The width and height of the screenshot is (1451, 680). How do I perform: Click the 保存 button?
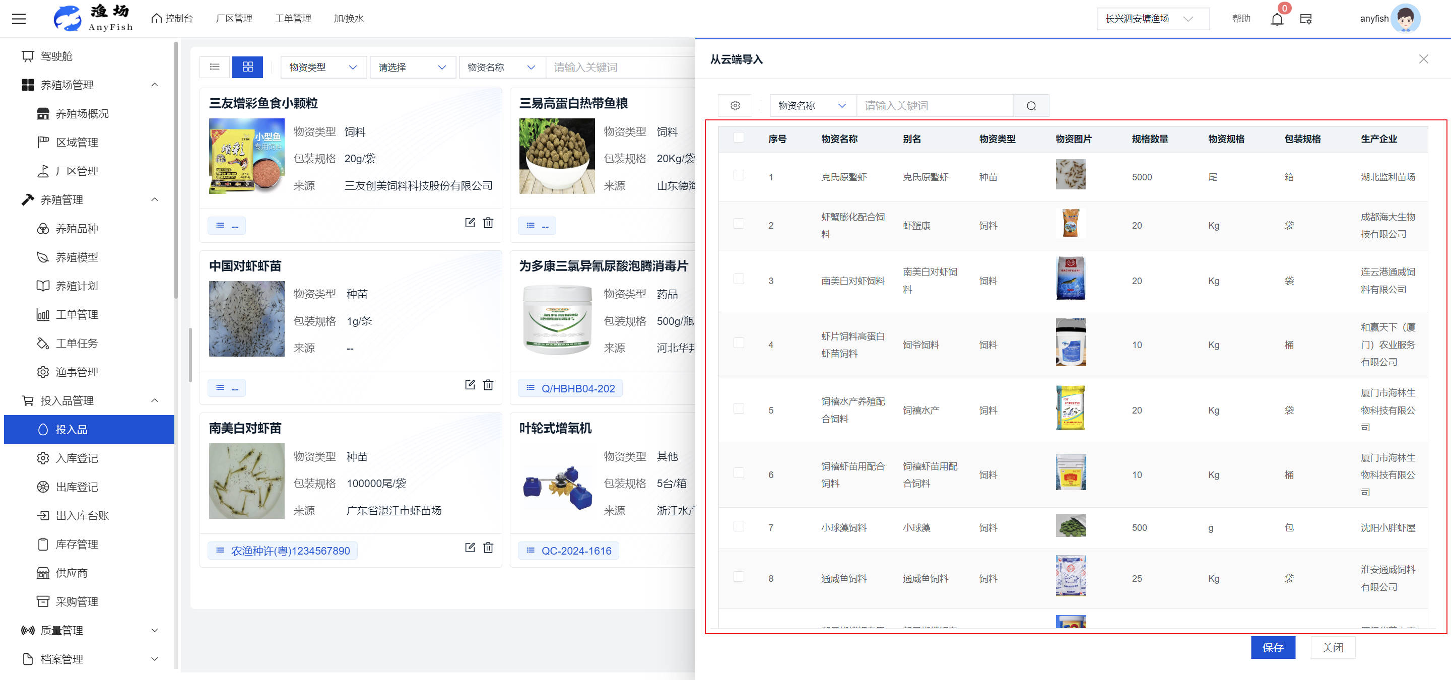[1273, 647]
